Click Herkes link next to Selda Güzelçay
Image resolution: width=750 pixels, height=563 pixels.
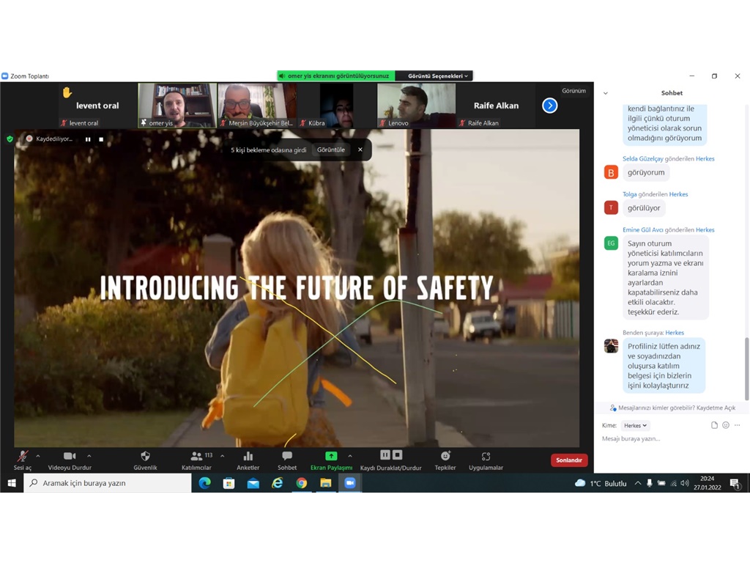(x=705, y=159)
